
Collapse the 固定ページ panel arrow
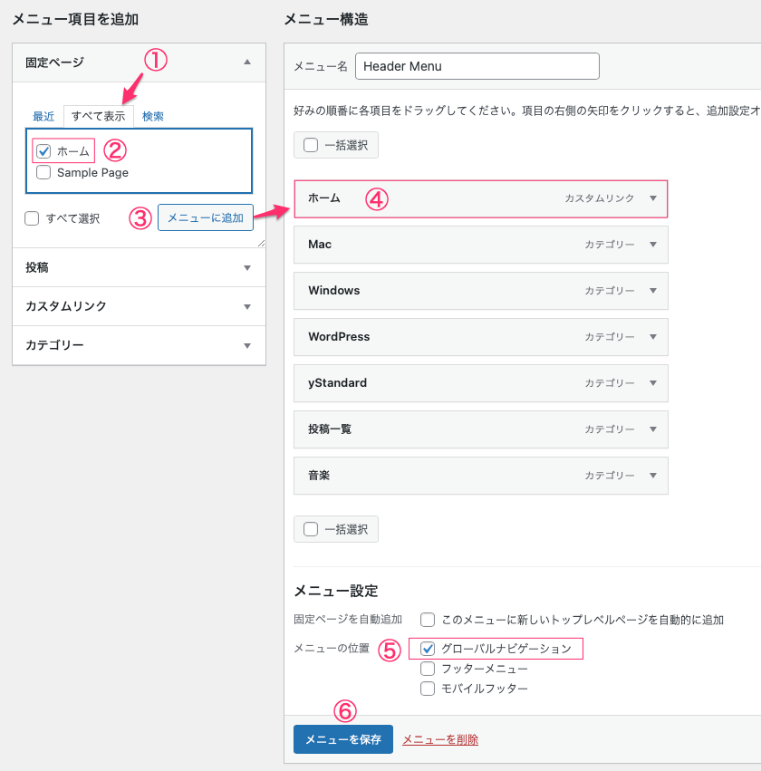(x=247, y=63)
